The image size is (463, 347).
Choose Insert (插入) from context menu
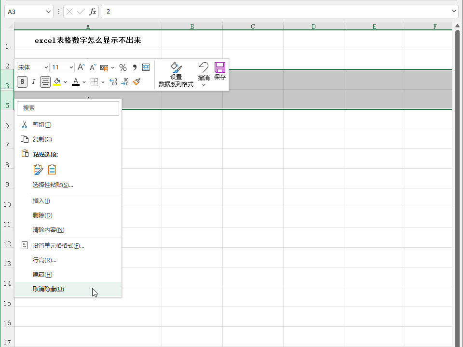(68, 201)
